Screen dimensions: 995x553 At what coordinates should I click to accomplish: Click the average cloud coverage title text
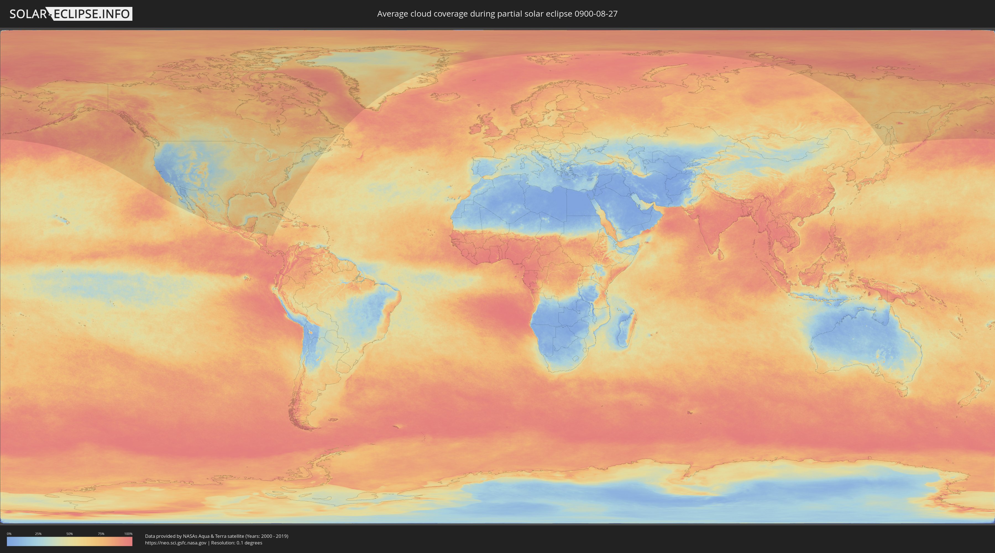497,14
